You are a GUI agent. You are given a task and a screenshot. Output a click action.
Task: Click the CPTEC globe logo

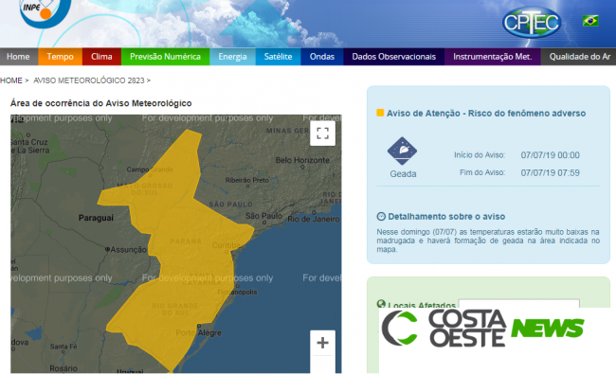point(532,23)
